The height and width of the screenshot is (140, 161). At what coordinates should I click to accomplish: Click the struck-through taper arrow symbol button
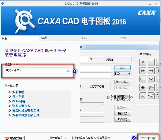(x=151, y=87)
